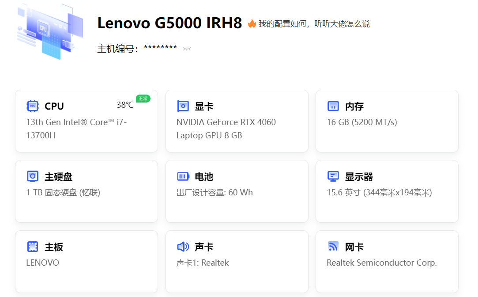Click the 声卡 speaker icon
The width and height of the screenshot is (478, 297).
coord(183,246)
